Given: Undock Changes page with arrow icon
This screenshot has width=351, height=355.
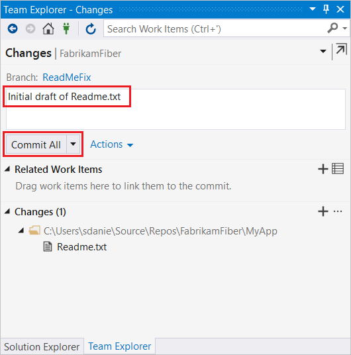Looking at the screenshot, I should [342, 49].
